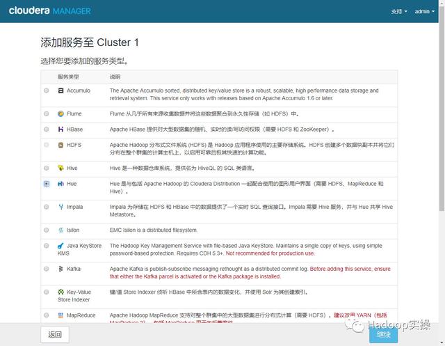Select the HDFS radio button
Viewport: 445px width, 346px height.
click(x=47, y=145)
